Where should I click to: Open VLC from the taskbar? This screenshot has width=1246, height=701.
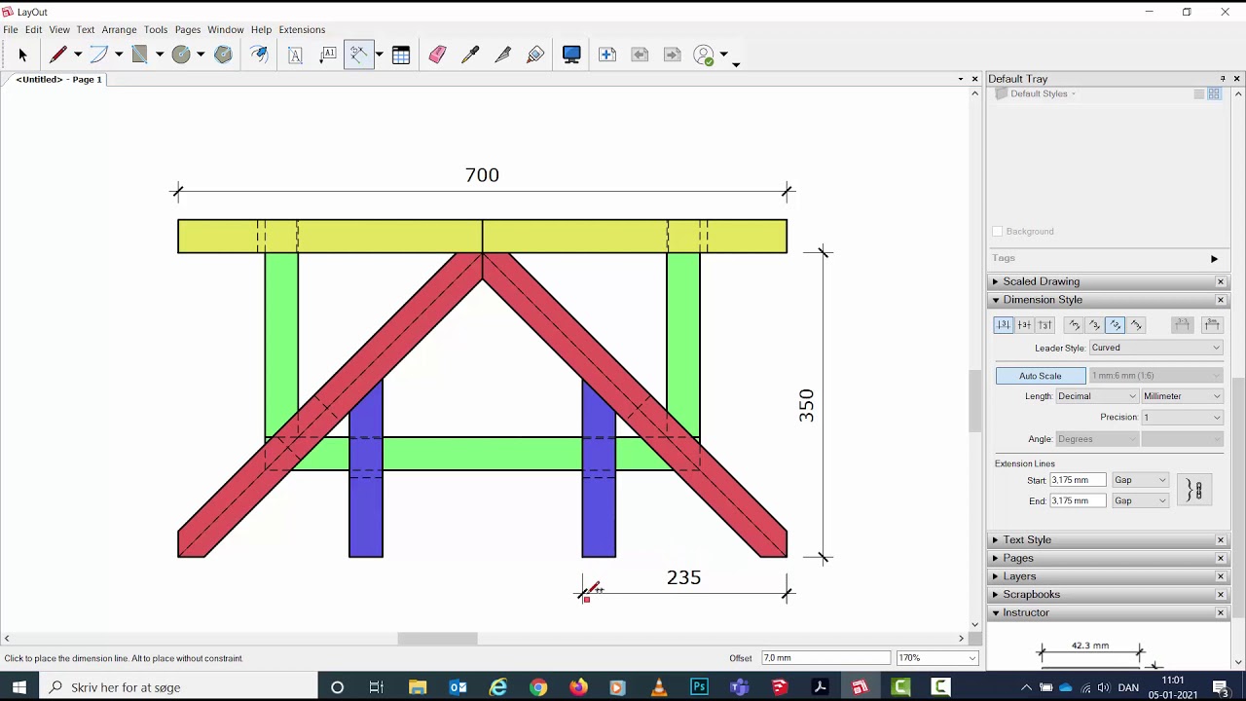pos(659,687)
